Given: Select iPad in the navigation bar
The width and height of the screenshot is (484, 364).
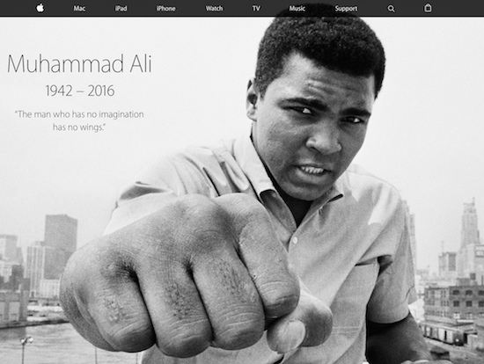Looking at the screenshot, I should [121, 9].
